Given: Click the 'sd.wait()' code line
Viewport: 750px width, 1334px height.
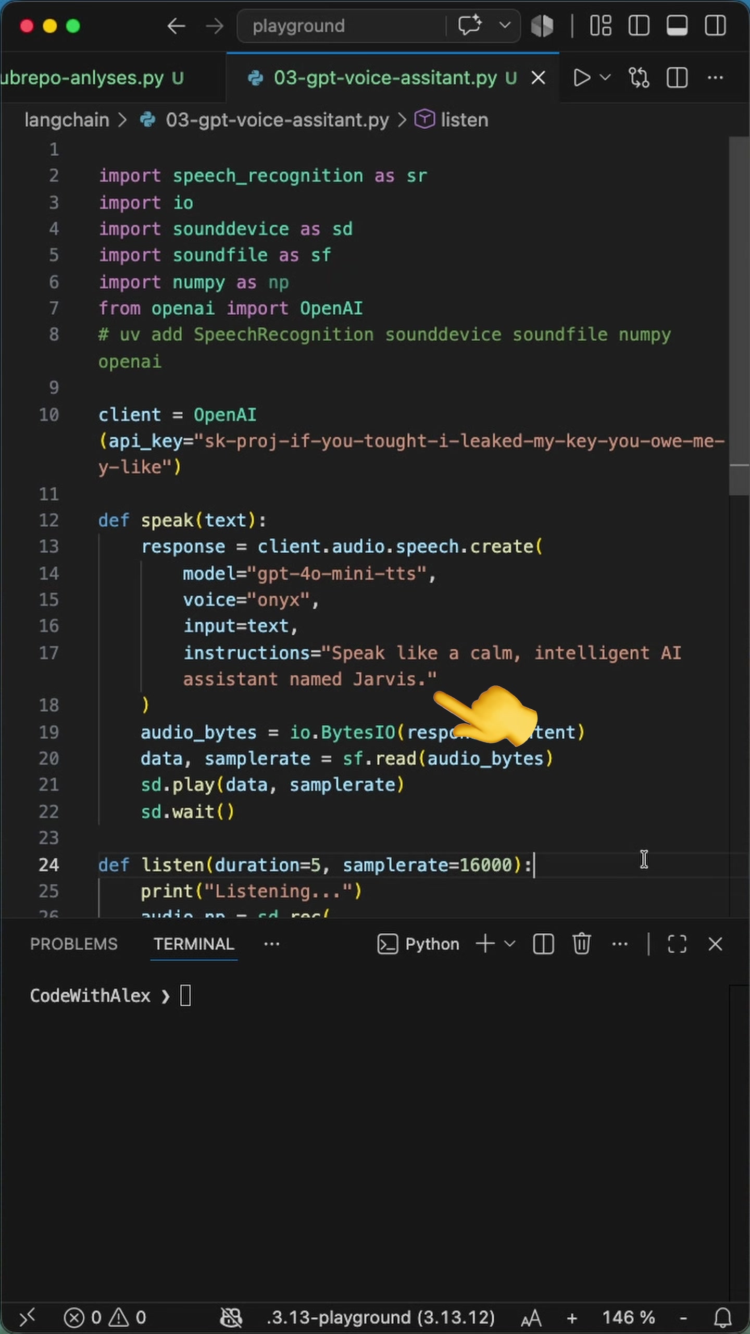Looking at the screenshot, I should tap(187, 812).
